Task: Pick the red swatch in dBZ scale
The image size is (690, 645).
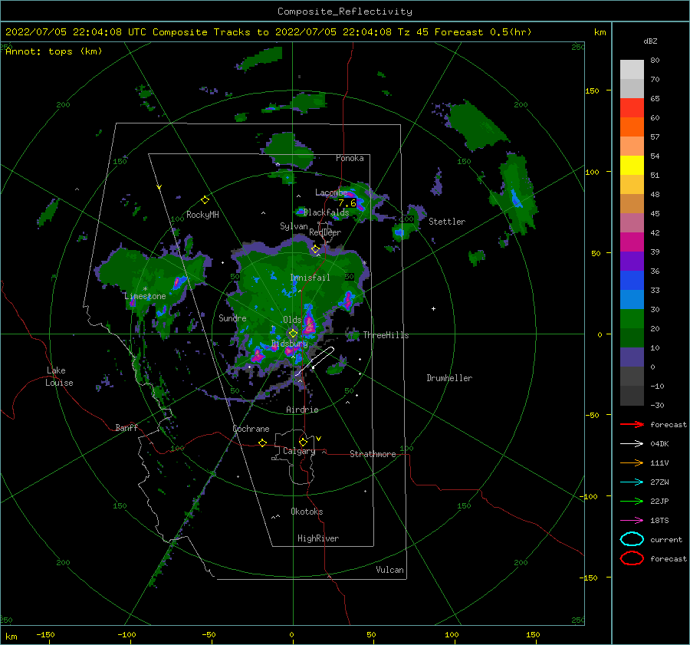Action: (632, 108)
